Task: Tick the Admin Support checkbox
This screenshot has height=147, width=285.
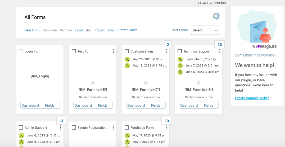Action: [21, 127]
